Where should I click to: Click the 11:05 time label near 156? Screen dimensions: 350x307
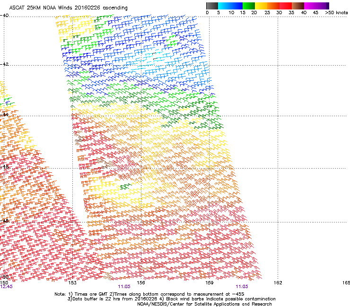pyautogui.click(x=124, y=287)
